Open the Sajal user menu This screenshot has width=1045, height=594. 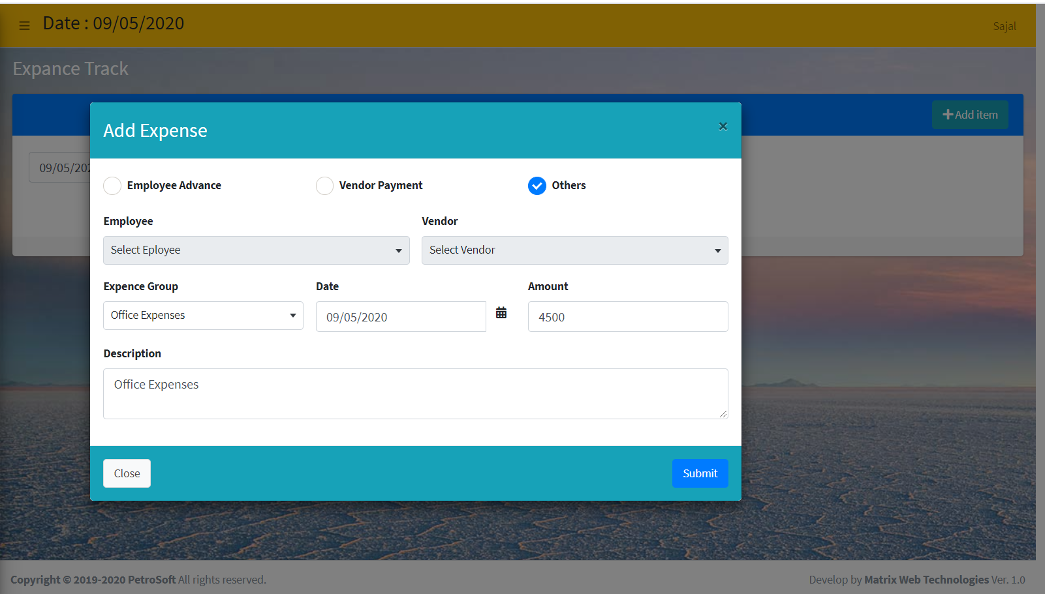click(1004, 26)
